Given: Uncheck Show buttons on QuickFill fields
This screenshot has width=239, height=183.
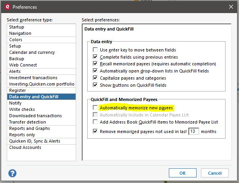Looking at the screenshot, I should (x=95, y=85).
